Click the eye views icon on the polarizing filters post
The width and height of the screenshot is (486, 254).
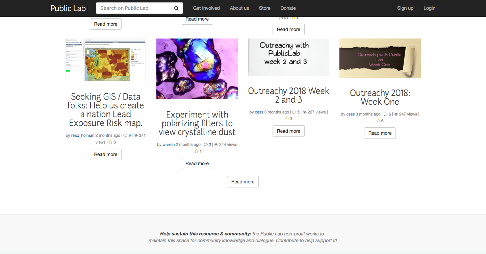[215, 144]
